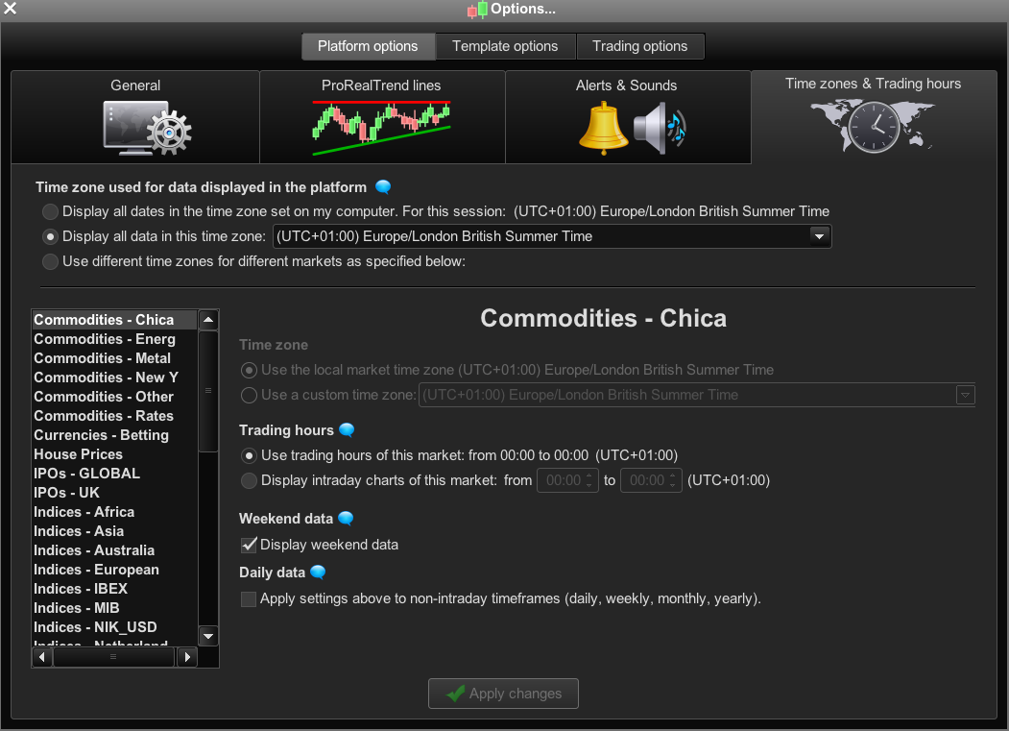1009x731 pixels.
Task: Click the intraday from-time stepper field
Action: [567, 480]
